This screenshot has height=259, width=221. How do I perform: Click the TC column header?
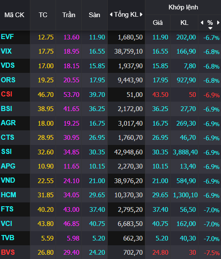[43, 15]
